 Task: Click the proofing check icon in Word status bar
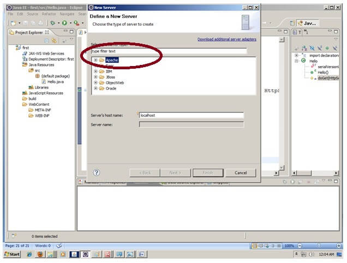59,246
